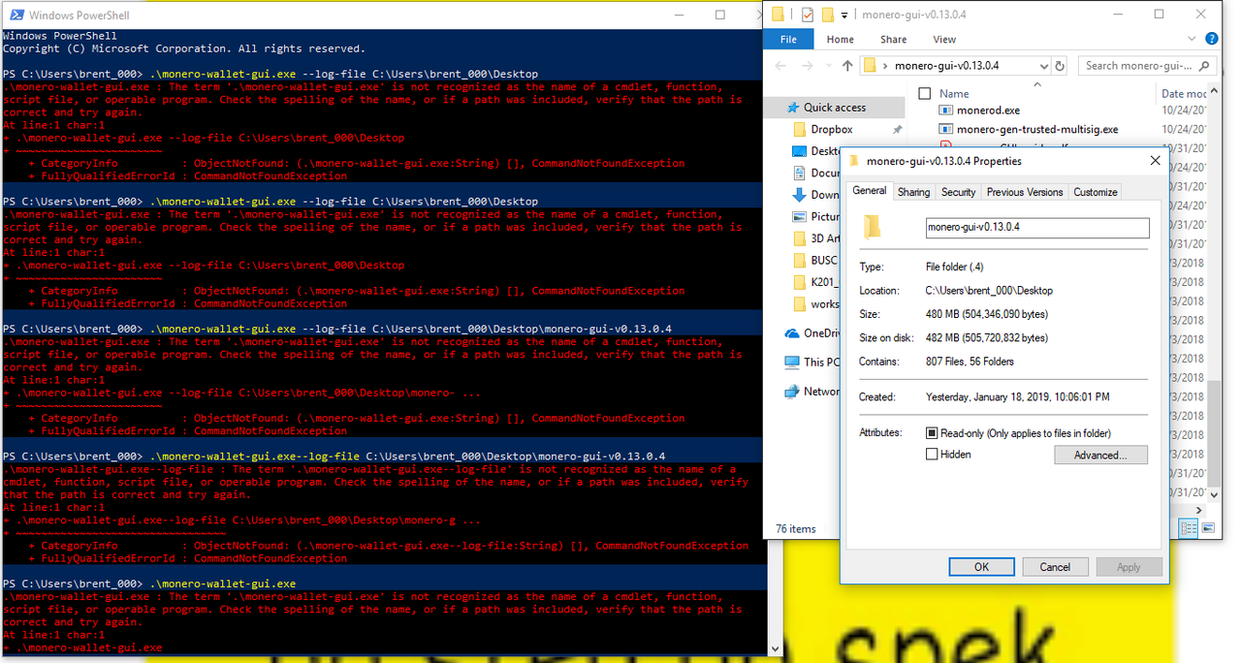
Task: Switch to the Customize tab
Action: click(1095, 192)
